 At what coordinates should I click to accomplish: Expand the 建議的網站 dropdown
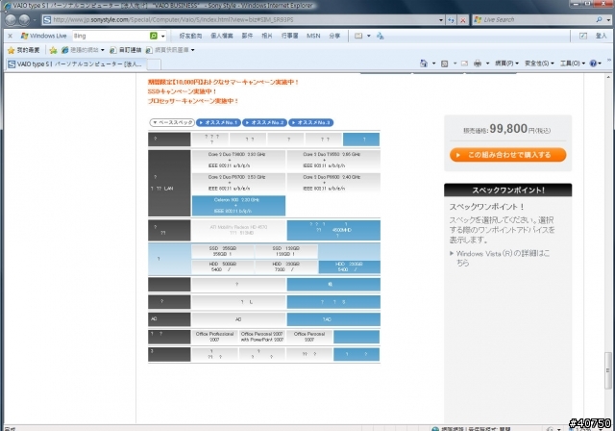tap(103, 50)
